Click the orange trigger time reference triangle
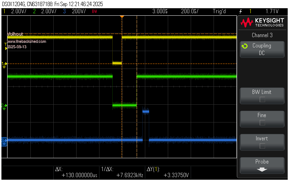Screen dimensions: 288x180 point(122,17)
